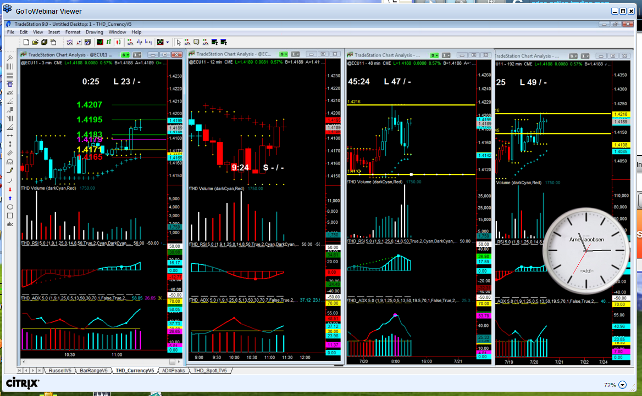Click the 'L 23 / -' label in 3 min chart
This screenshot has height=396, width=642.
click(127, 81)
